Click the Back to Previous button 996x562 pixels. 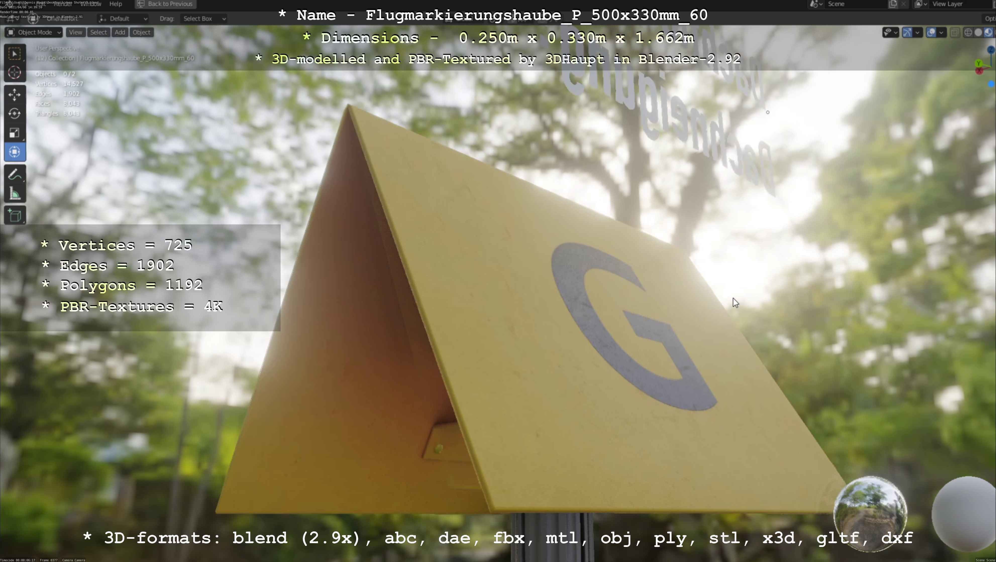[x=165, y=4]
